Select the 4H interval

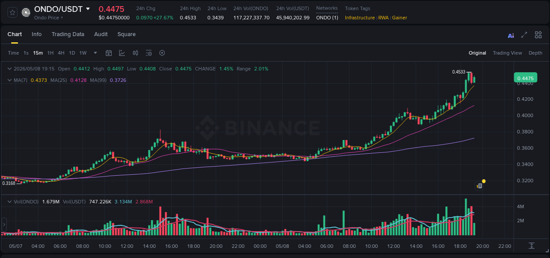[x=61, y=53]
